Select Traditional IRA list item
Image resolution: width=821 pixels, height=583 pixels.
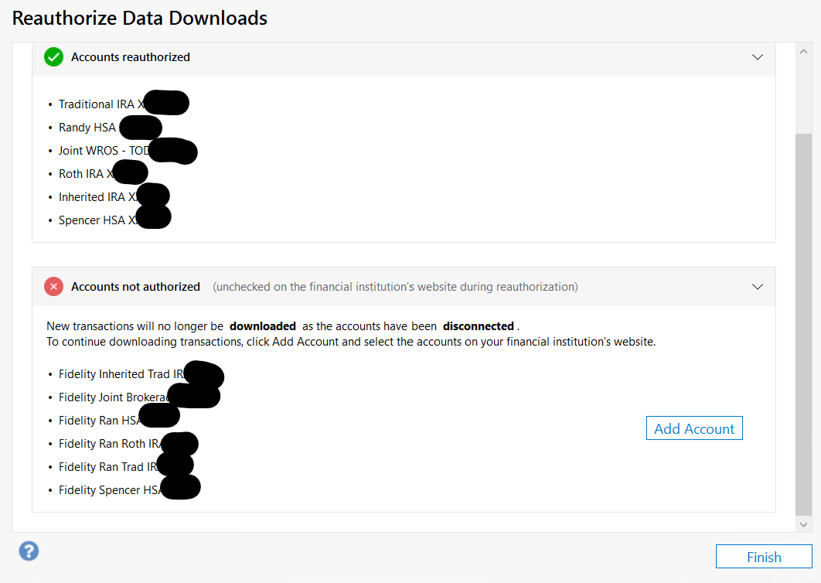pos(118,104)
